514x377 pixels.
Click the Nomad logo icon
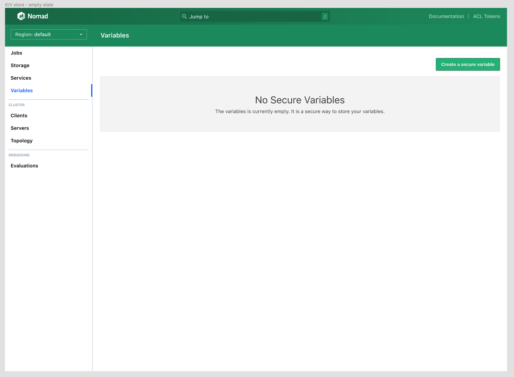(22, 16)
